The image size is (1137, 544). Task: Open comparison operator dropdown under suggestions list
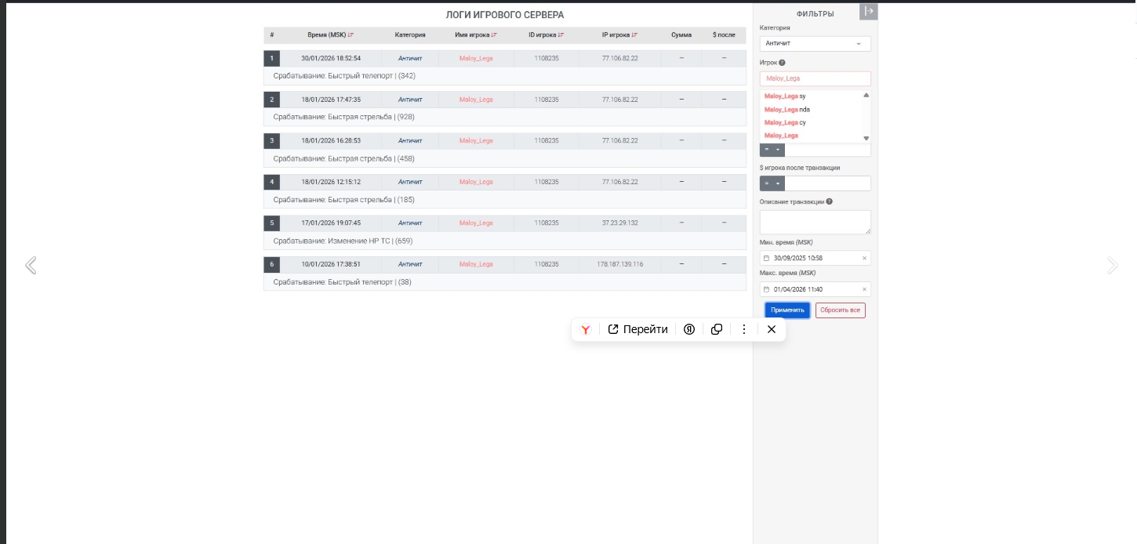click(772, 150)
